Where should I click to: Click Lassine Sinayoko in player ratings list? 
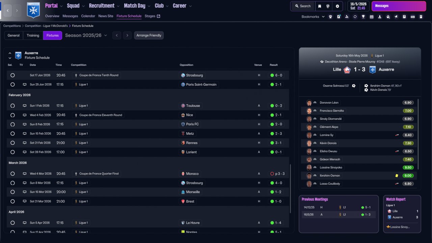pos(331,167)
